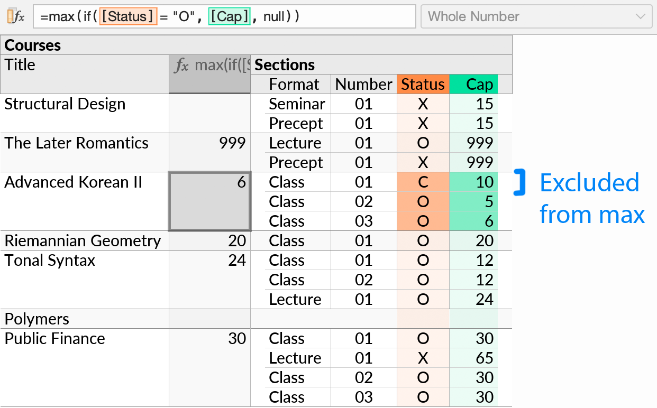Select the green Cap column header
Screen dimensions: 657x408
tap(473, 84)
